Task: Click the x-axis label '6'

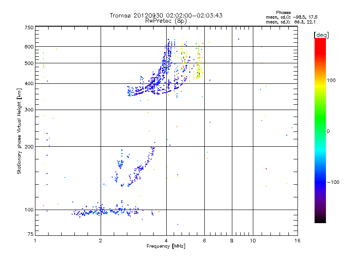Action: [x=204, y=241]
